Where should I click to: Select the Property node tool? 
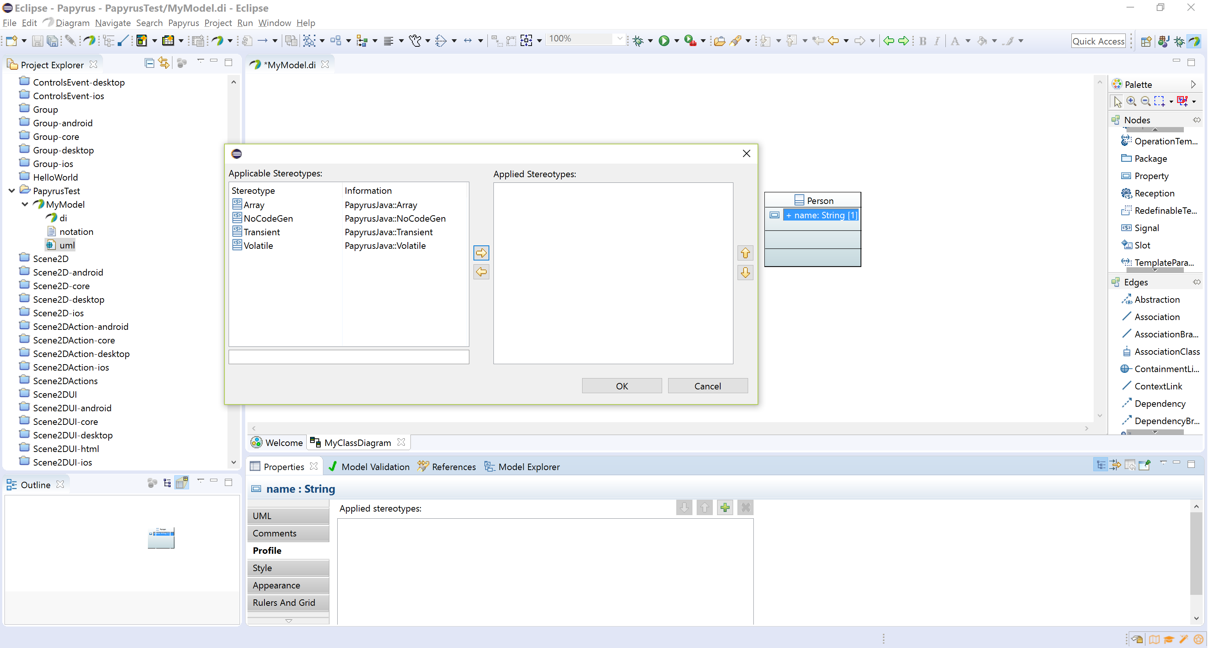(x=1145, y=176)
